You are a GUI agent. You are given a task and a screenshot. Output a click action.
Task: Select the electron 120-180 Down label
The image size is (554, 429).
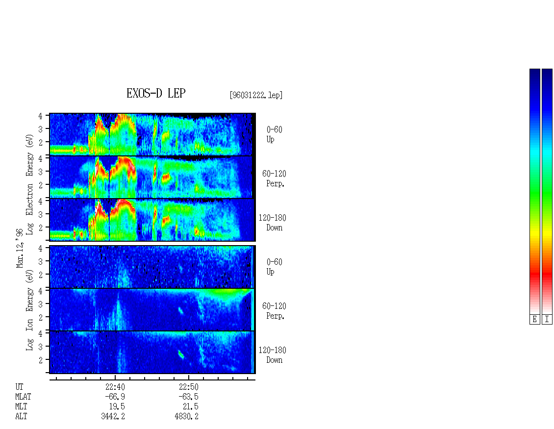tap(273, 223)
